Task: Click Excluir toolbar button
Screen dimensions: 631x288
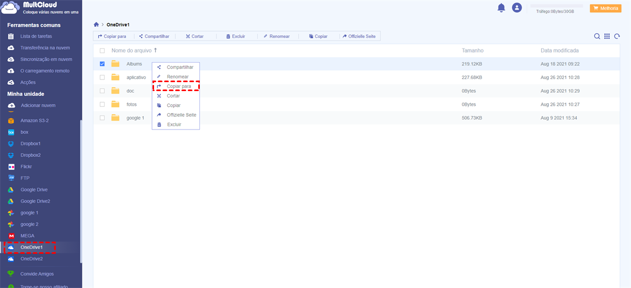Action: pos(236,36)
